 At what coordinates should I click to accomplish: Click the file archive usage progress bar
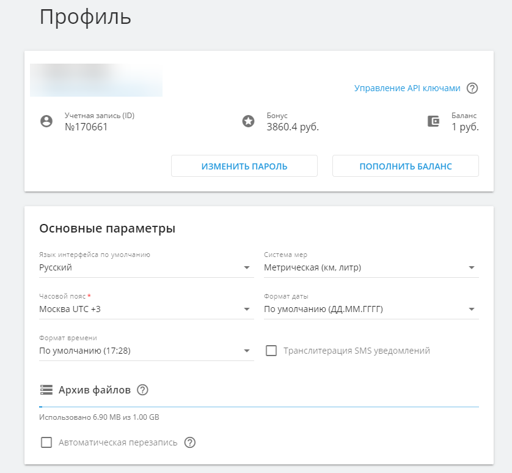tap(258, 406)
